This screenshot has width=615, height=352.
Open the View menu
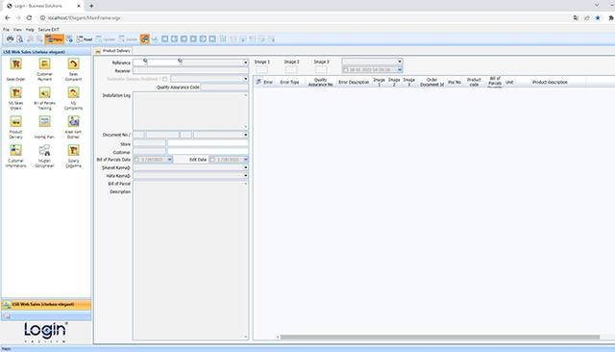(x=17, y=30)
